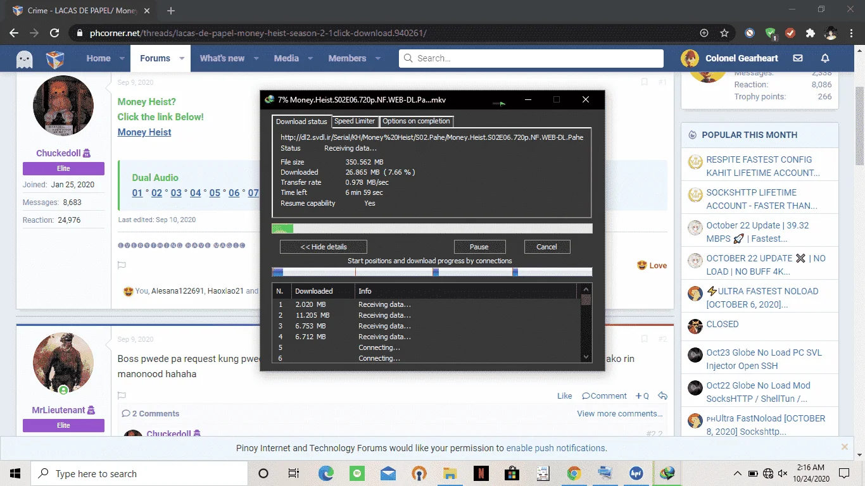Screen dimensions: 865x486
Task: Open the Forums nav item
Action: (155, 58)
